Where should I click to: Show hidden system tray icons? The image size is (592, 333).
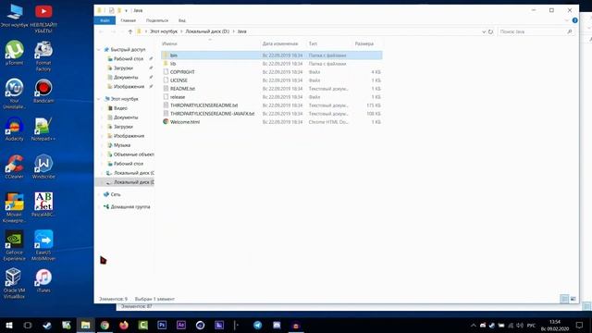coord(473,325)
